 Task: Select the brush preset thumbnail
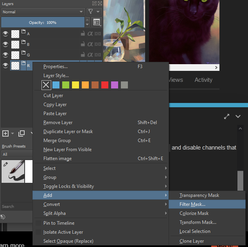pos(13,171)
